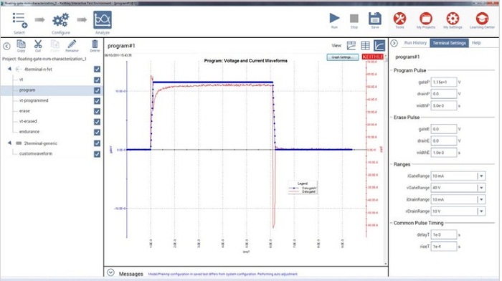
Task: Select vt-programmed in the project tree
Action: click(x=34, y=100)
